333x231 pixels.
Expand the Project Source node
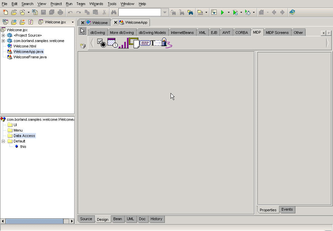3,35
